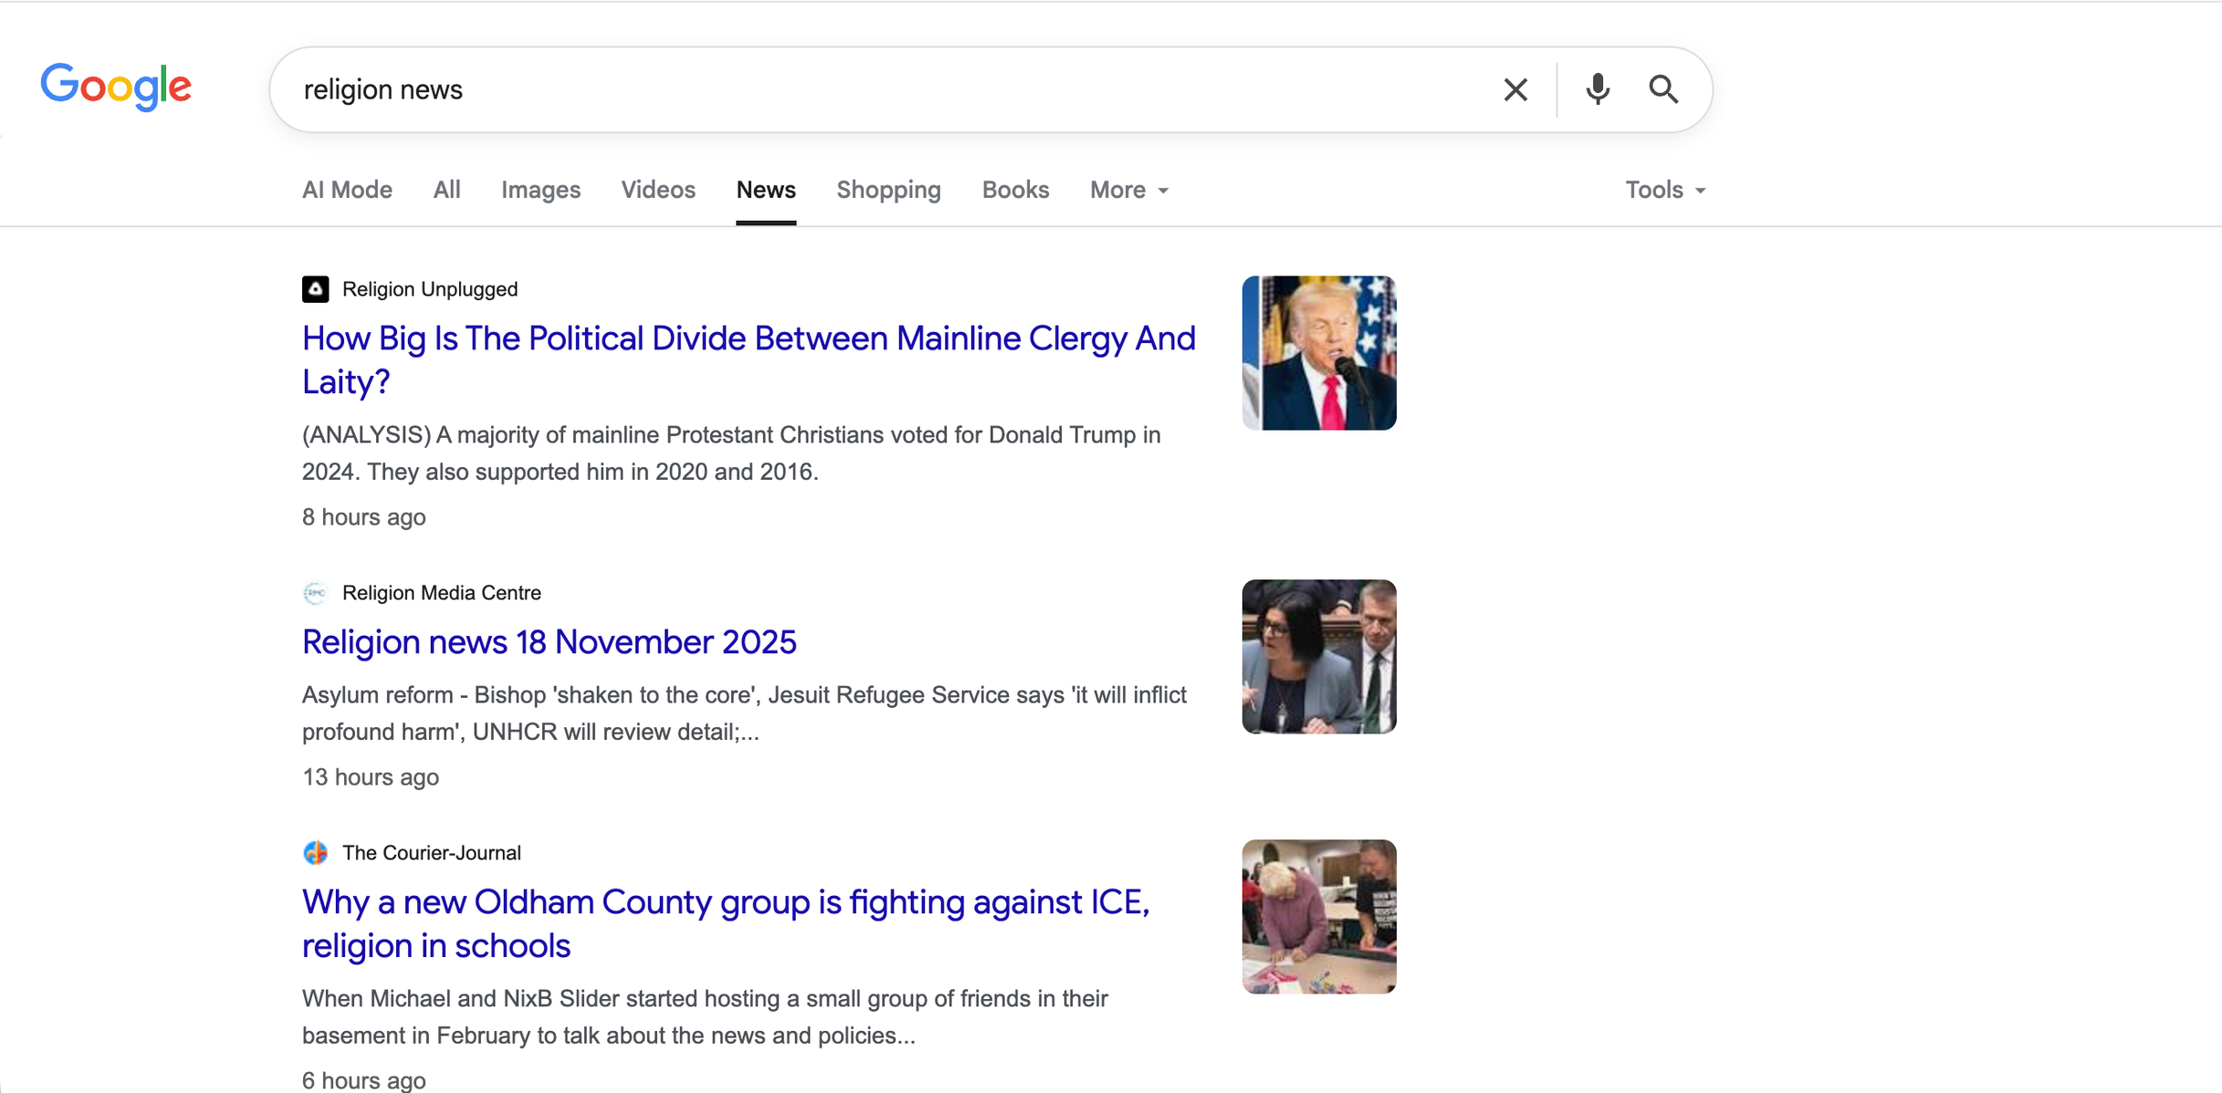Click the Asylum reform bishop snippet
Image resolution: width=2222 pixels, height=1093 pixels.
tap(744, 713)
